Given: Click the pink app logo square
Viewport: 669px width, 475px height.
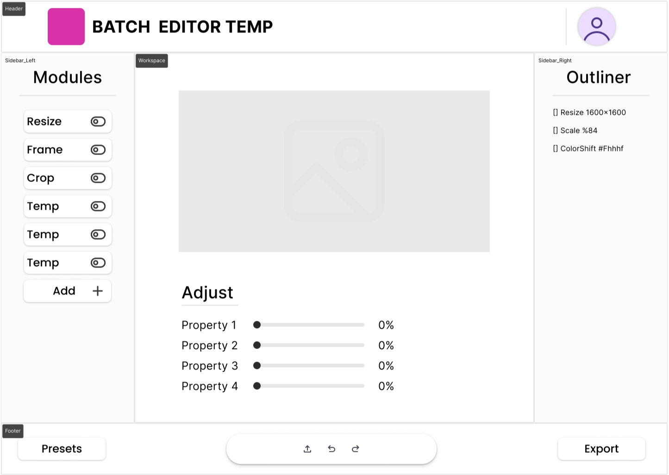Looking at the screenshot, I should click(66, 26).
